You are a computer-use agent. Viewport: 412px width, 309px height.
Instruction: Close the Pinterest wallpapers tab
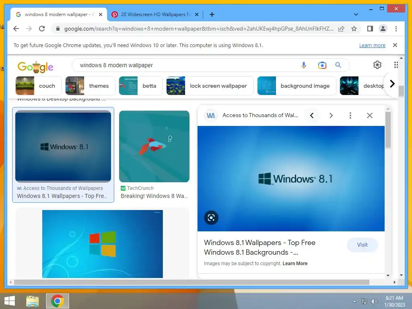tap(196, 14)
